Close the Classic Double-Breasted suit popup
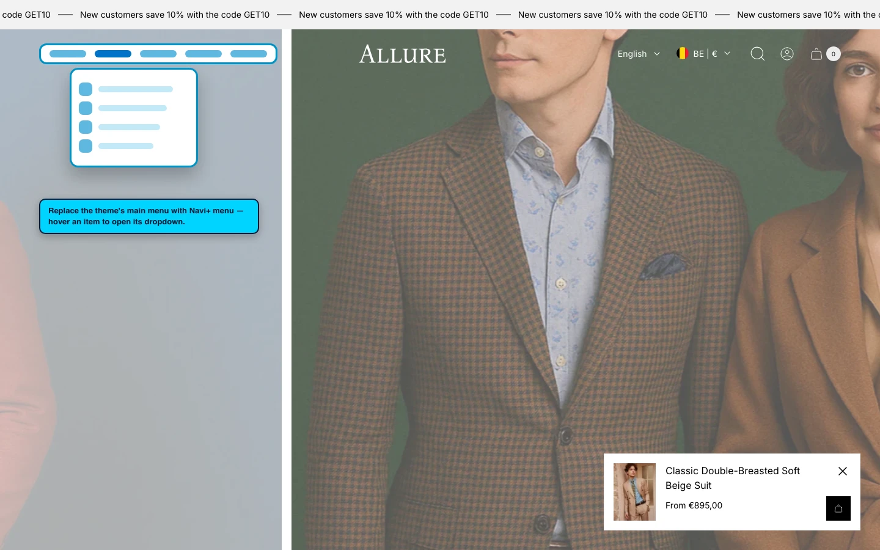Screen dimensions: 880x550 [843, 471]
